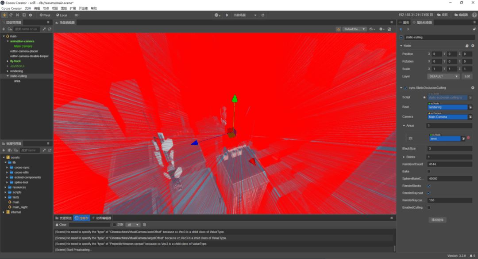Image resolution: width=478 pixels, height=259 pixels.
Task: Open the preview platform globe dropdown
Action: [x=217, y=15]
